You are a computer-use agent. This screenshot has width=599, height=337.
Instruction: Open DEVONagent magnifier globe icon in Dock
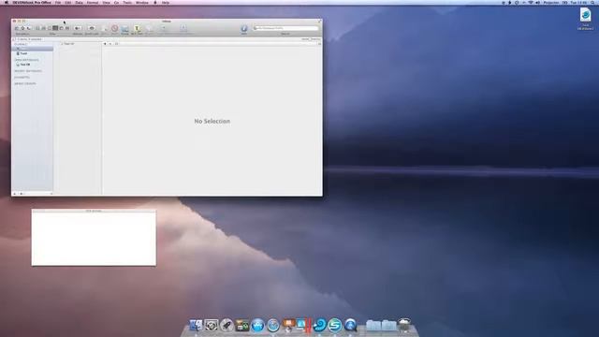(350, 325)
